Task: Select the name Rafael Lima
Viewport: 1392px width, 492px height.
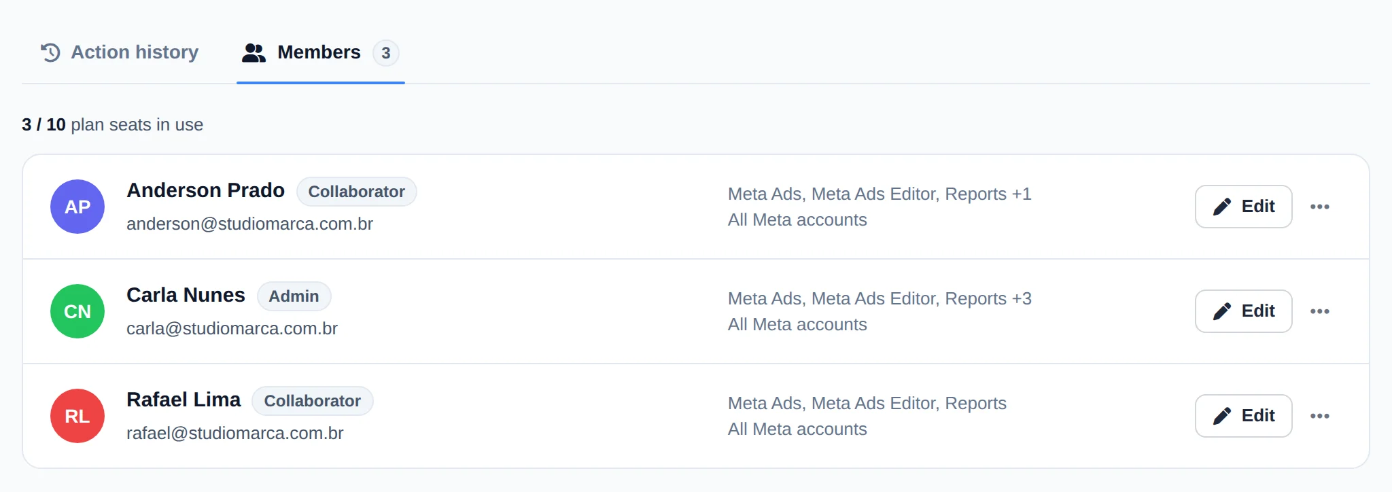Action: (x=184, y=400)
